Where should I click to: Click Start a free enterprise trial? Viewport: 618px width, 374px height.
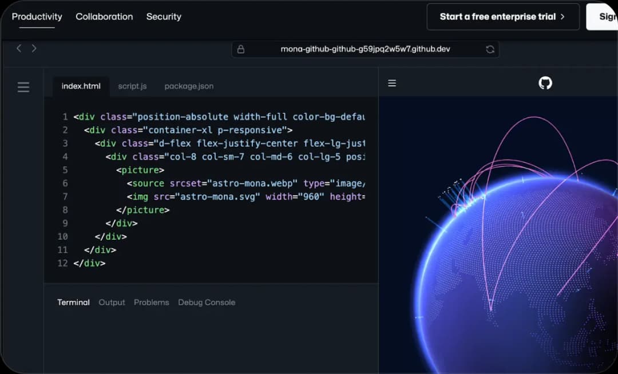[502, 17]
